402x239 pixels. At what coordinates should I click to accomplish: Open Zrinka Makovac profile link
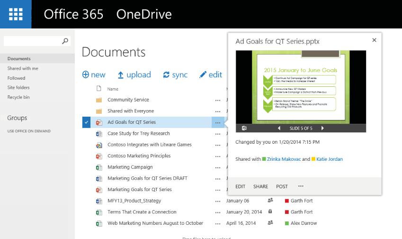point(284,159)
